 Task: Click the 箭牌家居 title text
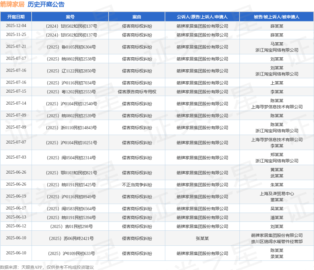tap(12, 4)
